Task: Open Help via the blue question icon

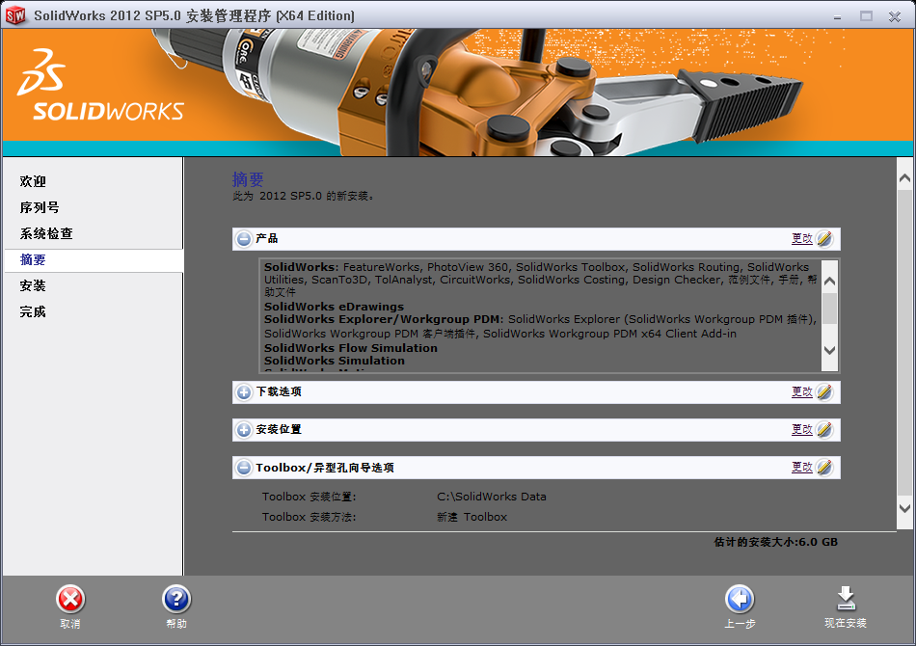Action: 176,600
